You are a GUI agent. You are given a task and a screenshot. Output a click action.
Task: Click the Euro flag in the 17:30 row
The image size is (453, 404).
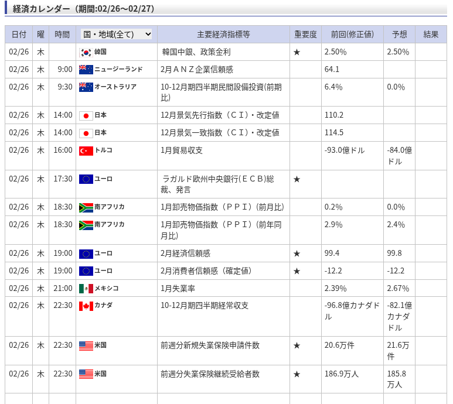tap(86, 179)
